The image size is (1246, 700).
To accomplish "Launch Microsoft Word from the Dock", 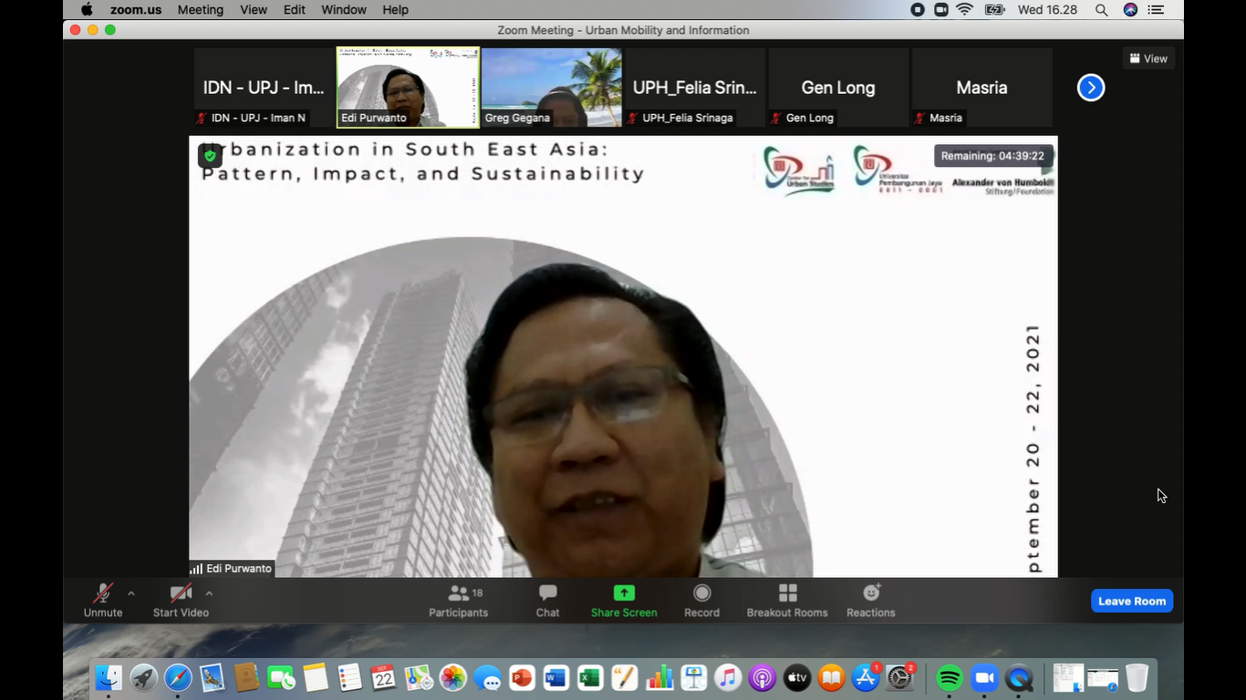I will pos(556,678).
